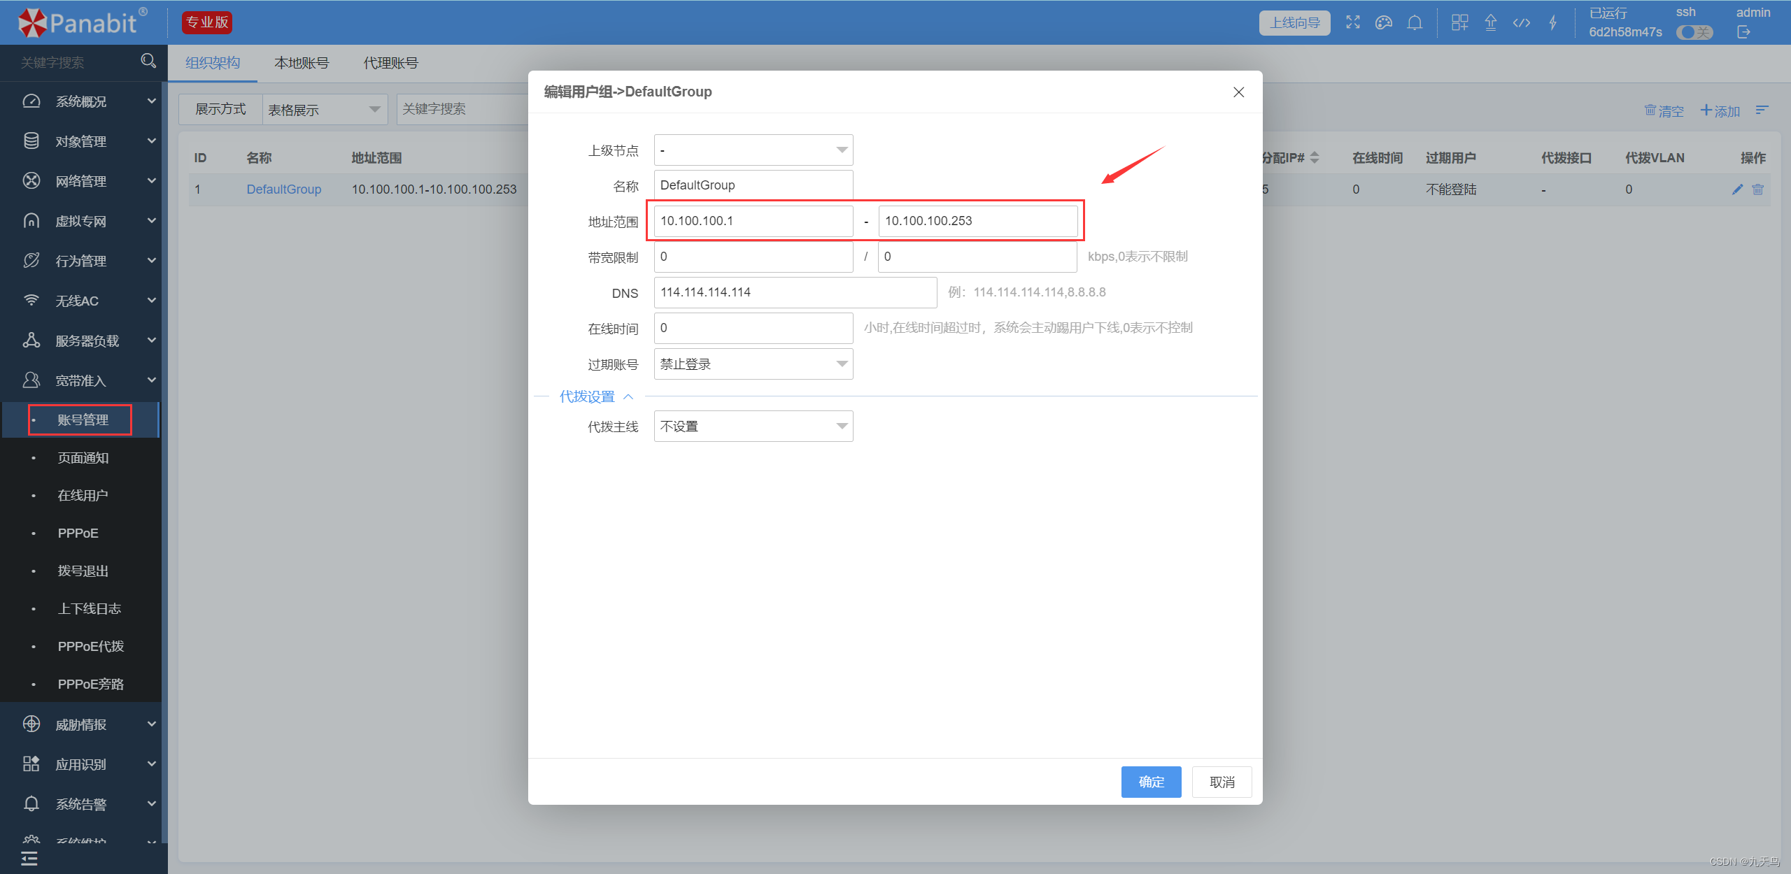Click the DNS input field

pyautogui.click(x=795, y=292)
